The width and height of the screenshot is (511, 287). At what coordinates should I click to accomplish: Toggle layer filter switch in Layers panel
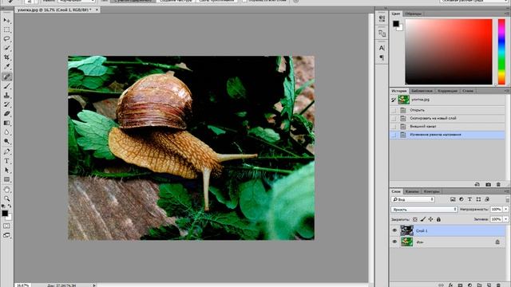(508, 199)
